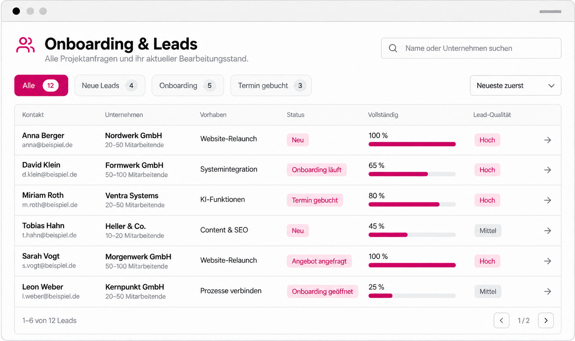The width and height of the screenshot is (575, 341).
Task: Click the email l.weber@beispiel.de
Action: (x=51, y=296)
